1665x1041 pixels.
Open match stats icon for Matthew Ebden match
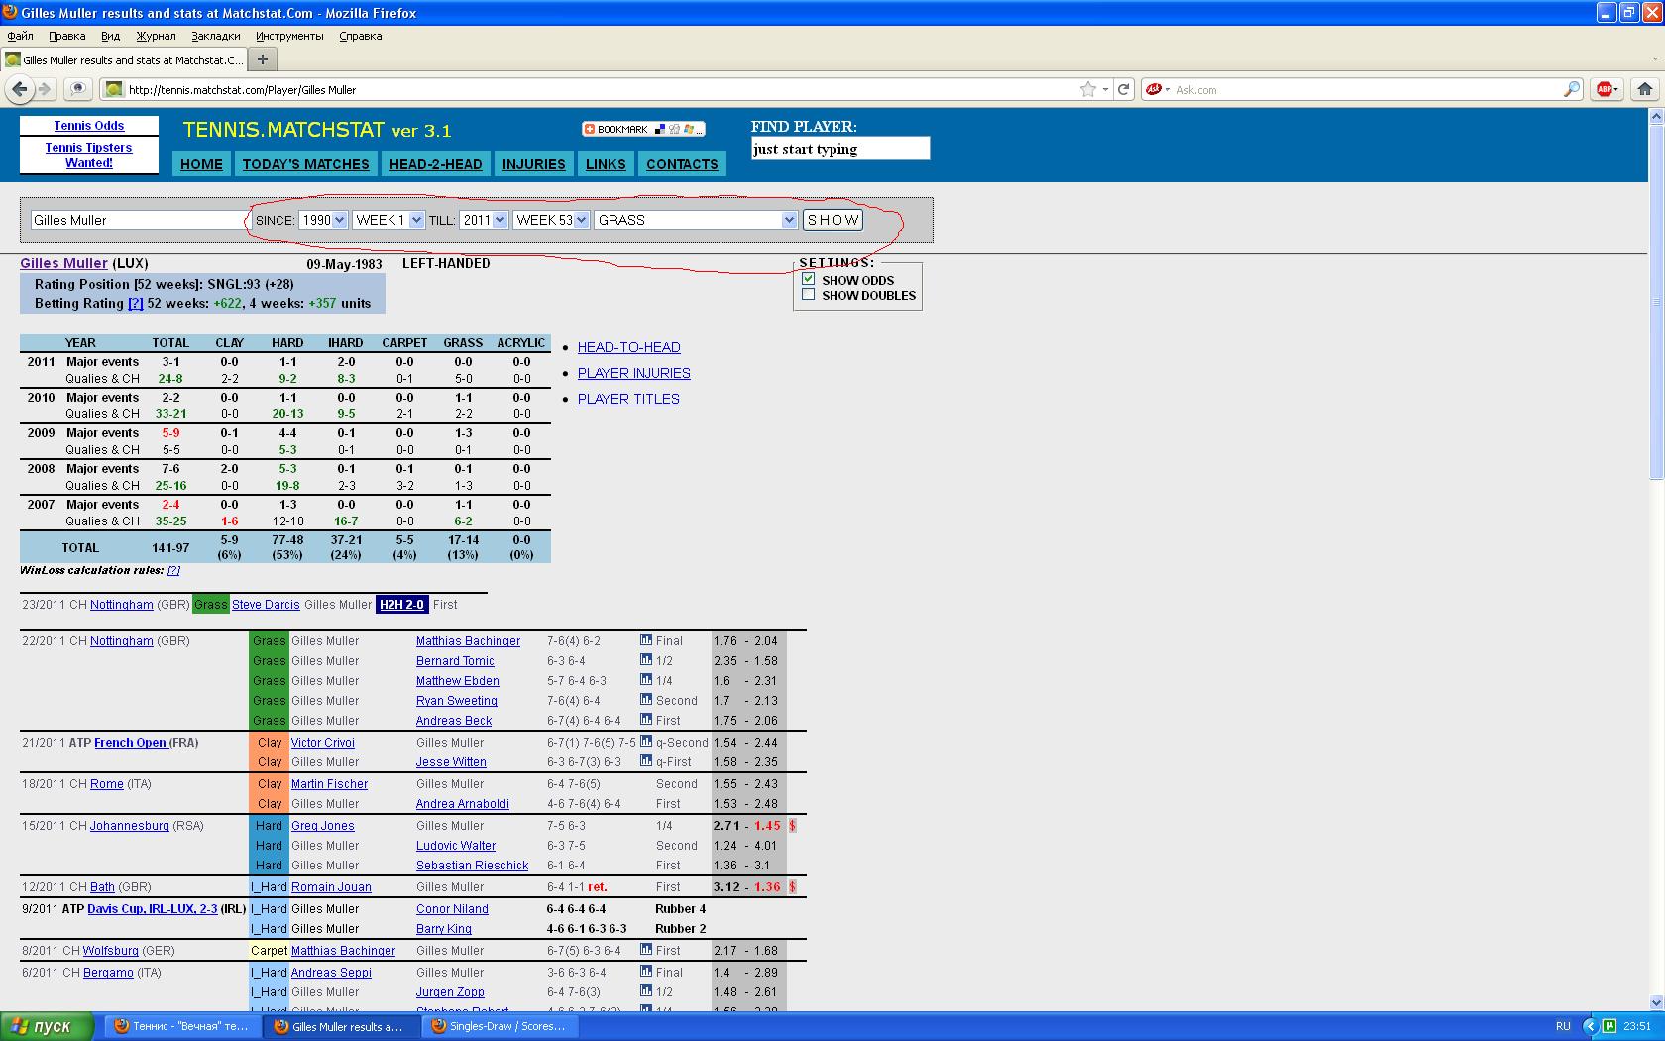[x=646, y=680]
